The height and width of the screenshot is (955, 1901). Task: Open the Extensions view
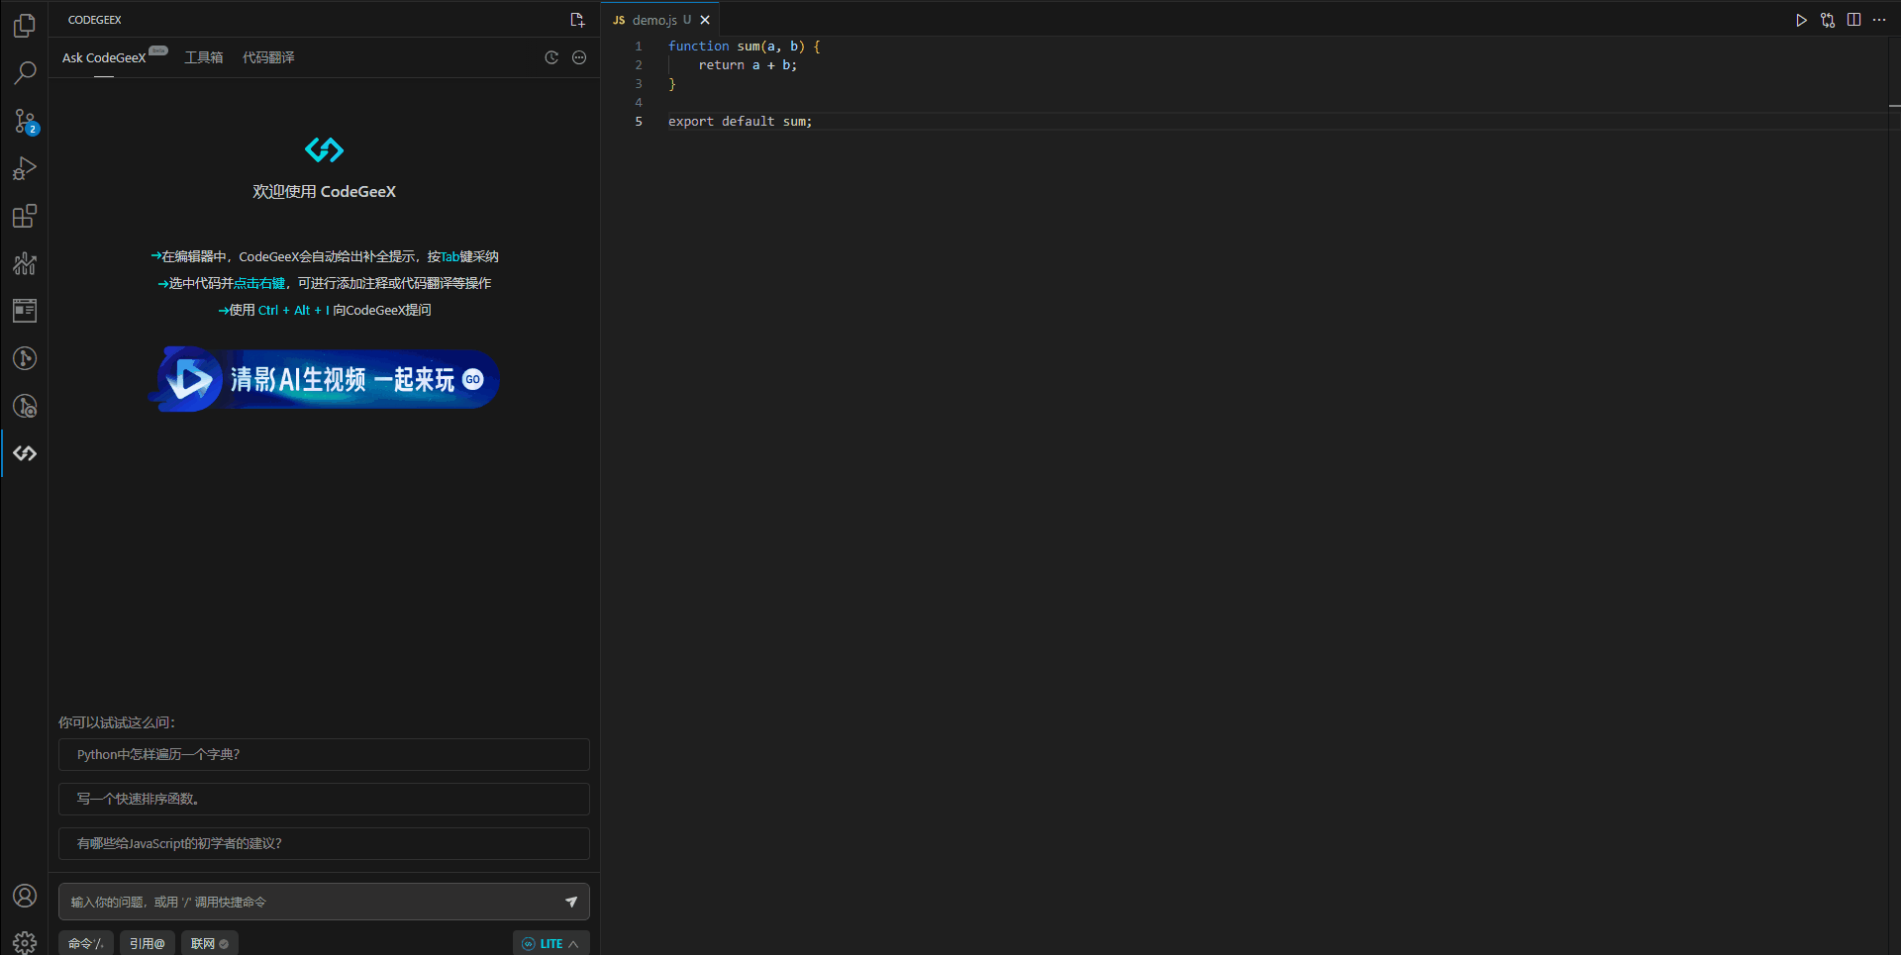25,216
